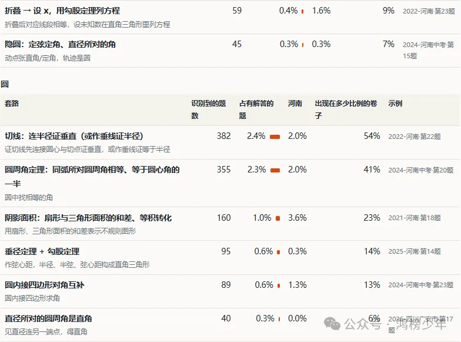Open example 2022-河南·第23题
This screenshot has width=461, height=342.
pyautogui.click(x=429, y=11)
